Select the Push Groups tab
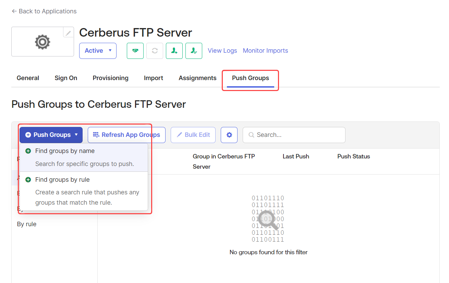Screen dimensions: 449x283 [x=251, y=78]
